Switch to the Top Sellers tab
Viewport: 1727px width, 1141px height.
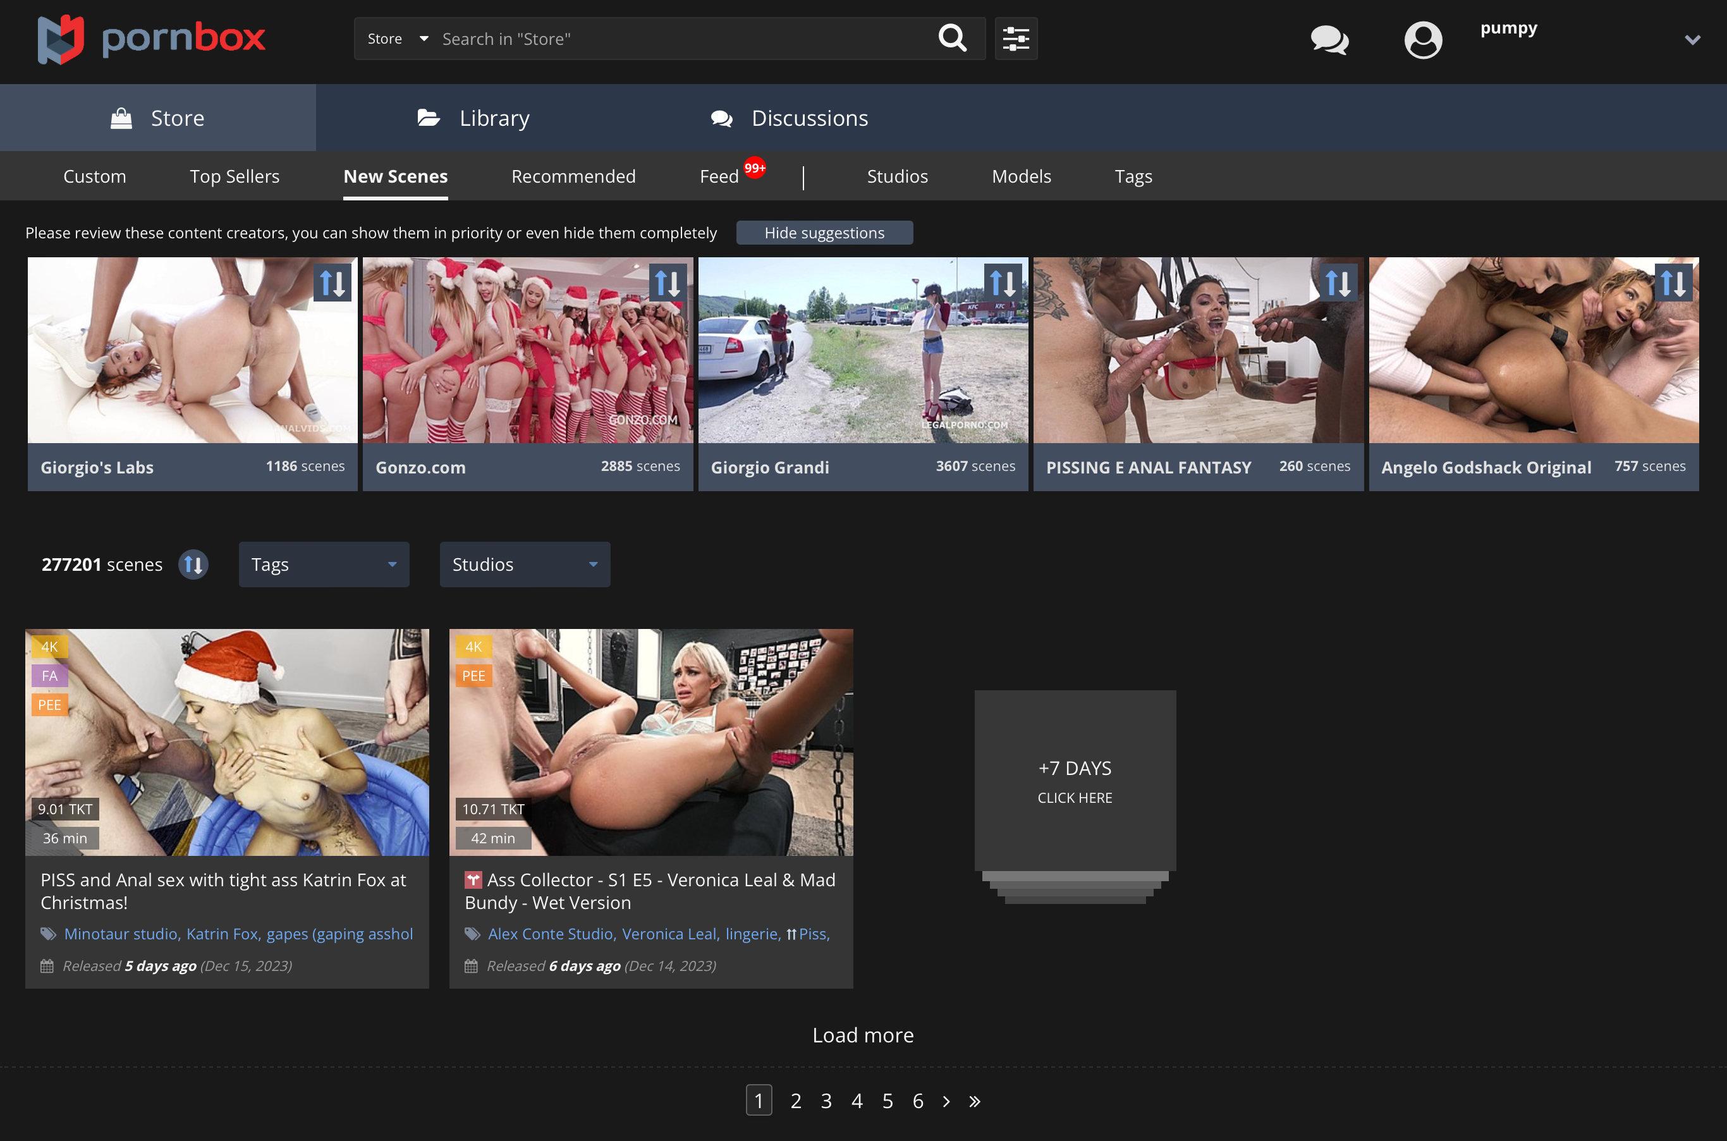(235, 176)
